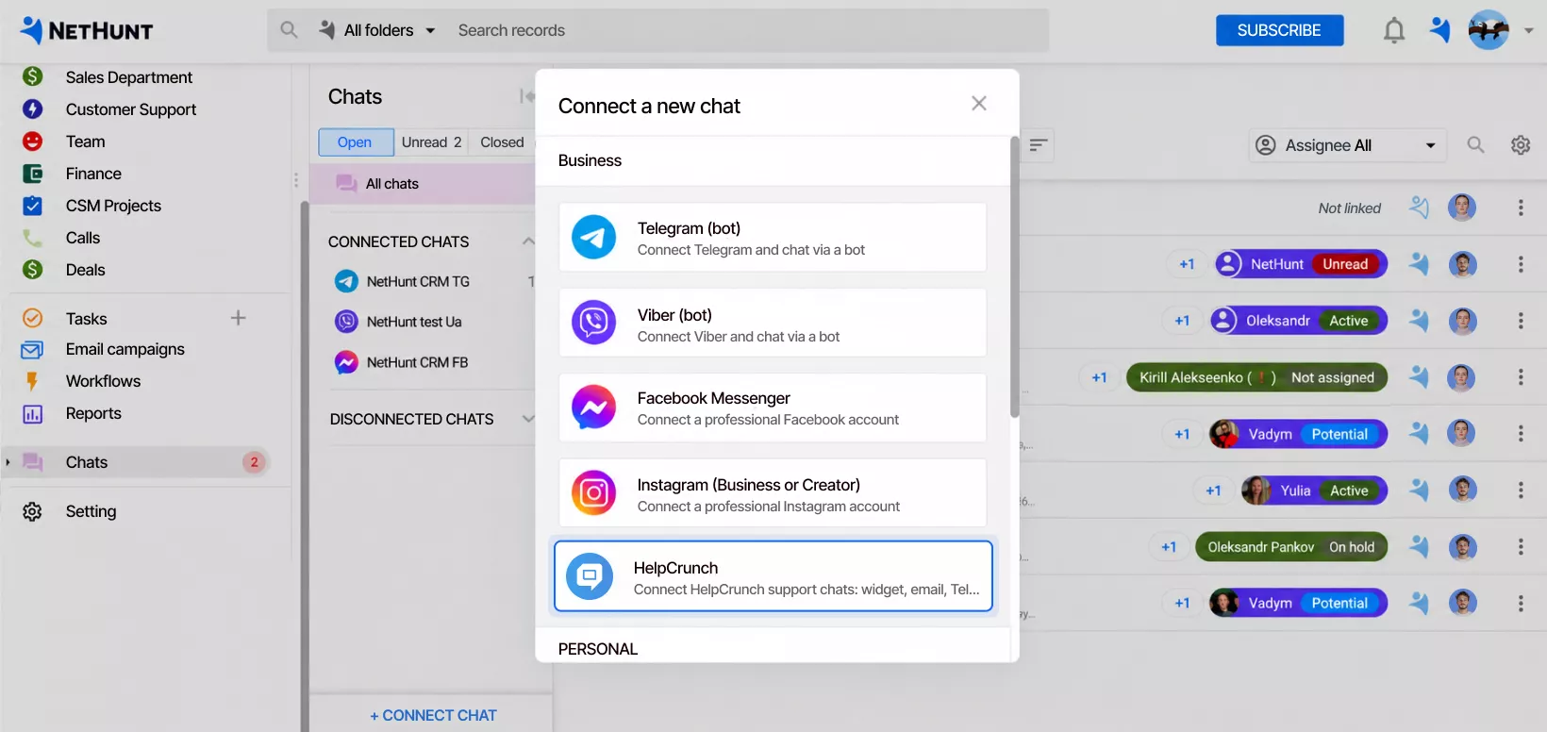The width and height of the screenshot is (1547, 732).
Task: Switch to the Closed tab
Action: coord(502,142)
